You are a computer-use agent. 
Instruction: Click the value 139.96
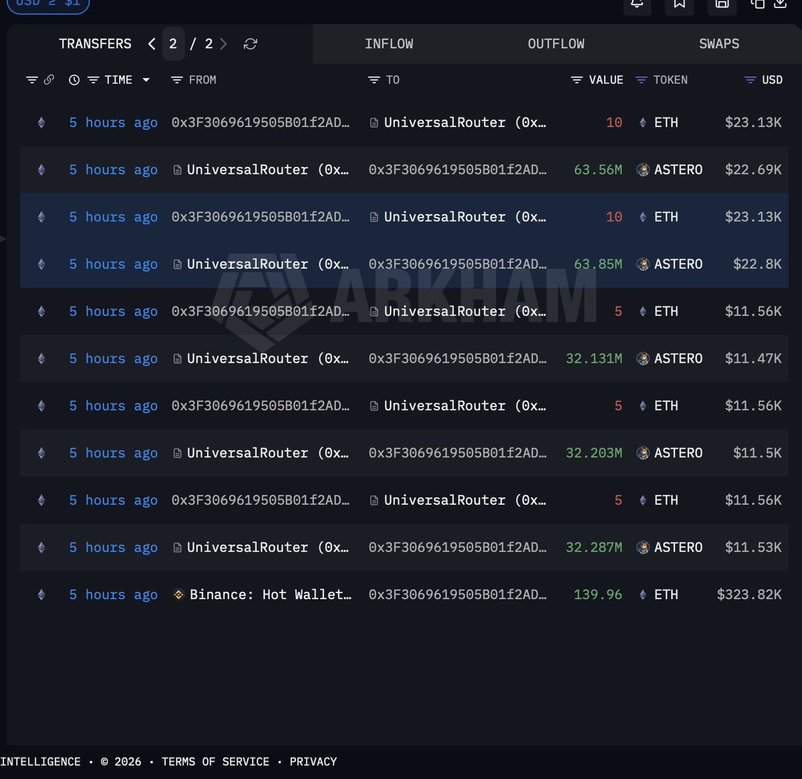coord(598,594)
